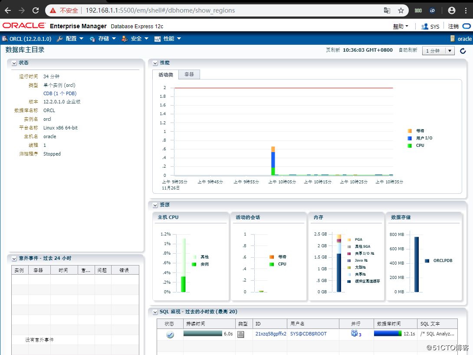Click the completed status checkmark icon
This screenshot has width=473, height=355.
click(x=170, y=335)
